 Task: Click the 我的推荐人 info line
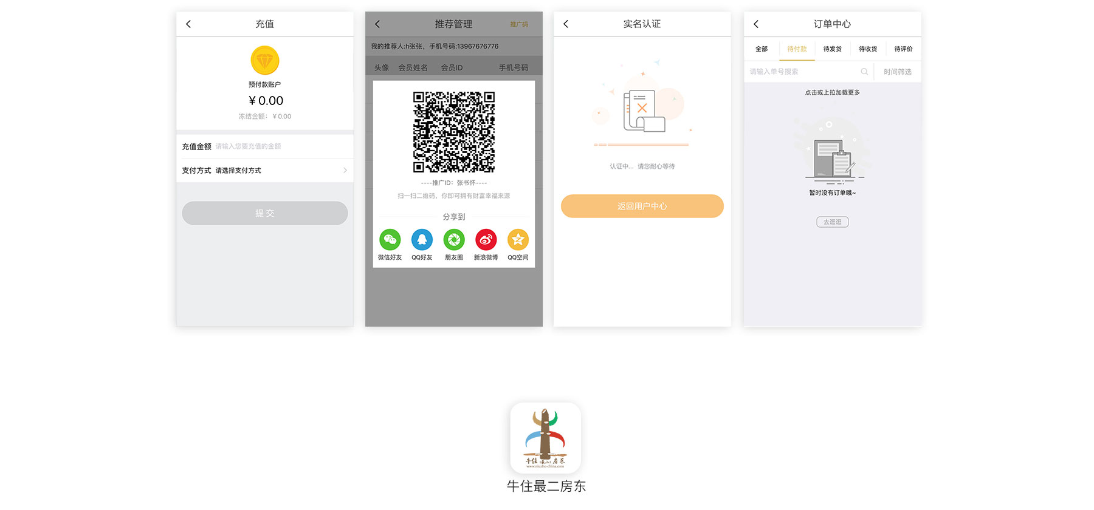[435, 47]
